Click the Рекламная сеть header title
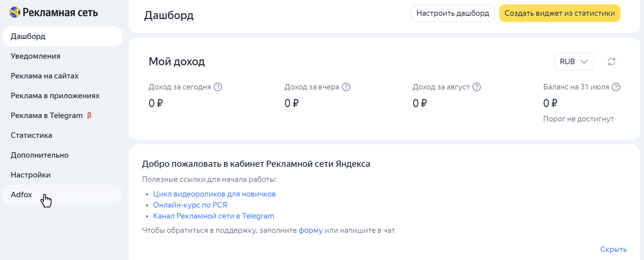 (60, 12)
